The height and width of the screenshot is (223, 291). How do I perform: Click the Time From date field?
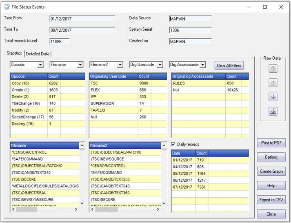tap(82, 19)
